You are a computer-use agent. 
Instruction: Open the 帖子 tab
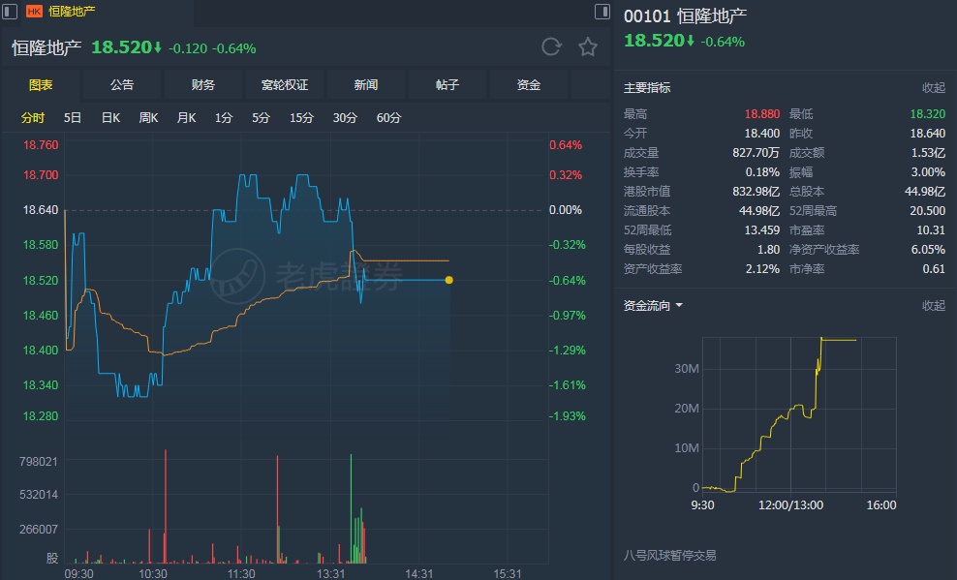pos(447,85)
